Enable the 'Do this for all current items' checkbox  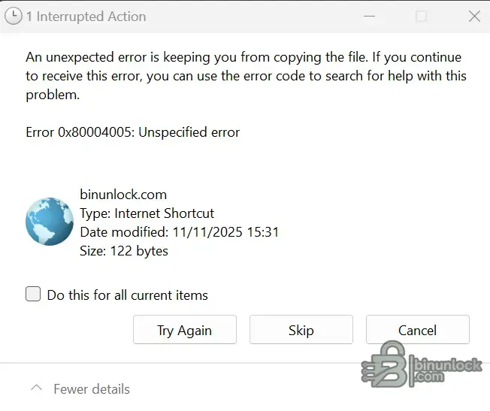(33, 294)
